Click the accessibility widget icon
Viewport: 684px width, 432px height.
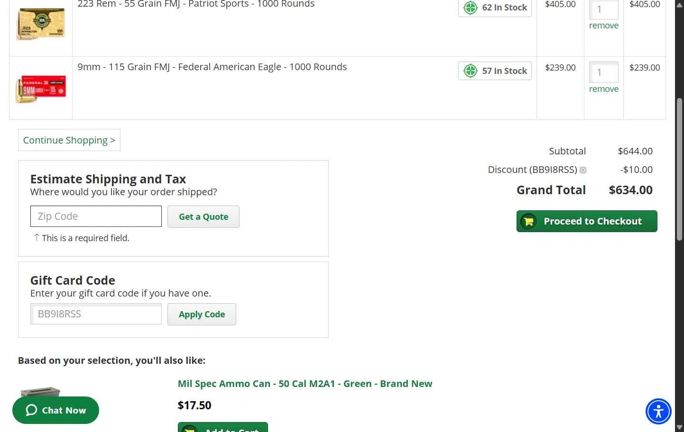click(x=658, y=411)
